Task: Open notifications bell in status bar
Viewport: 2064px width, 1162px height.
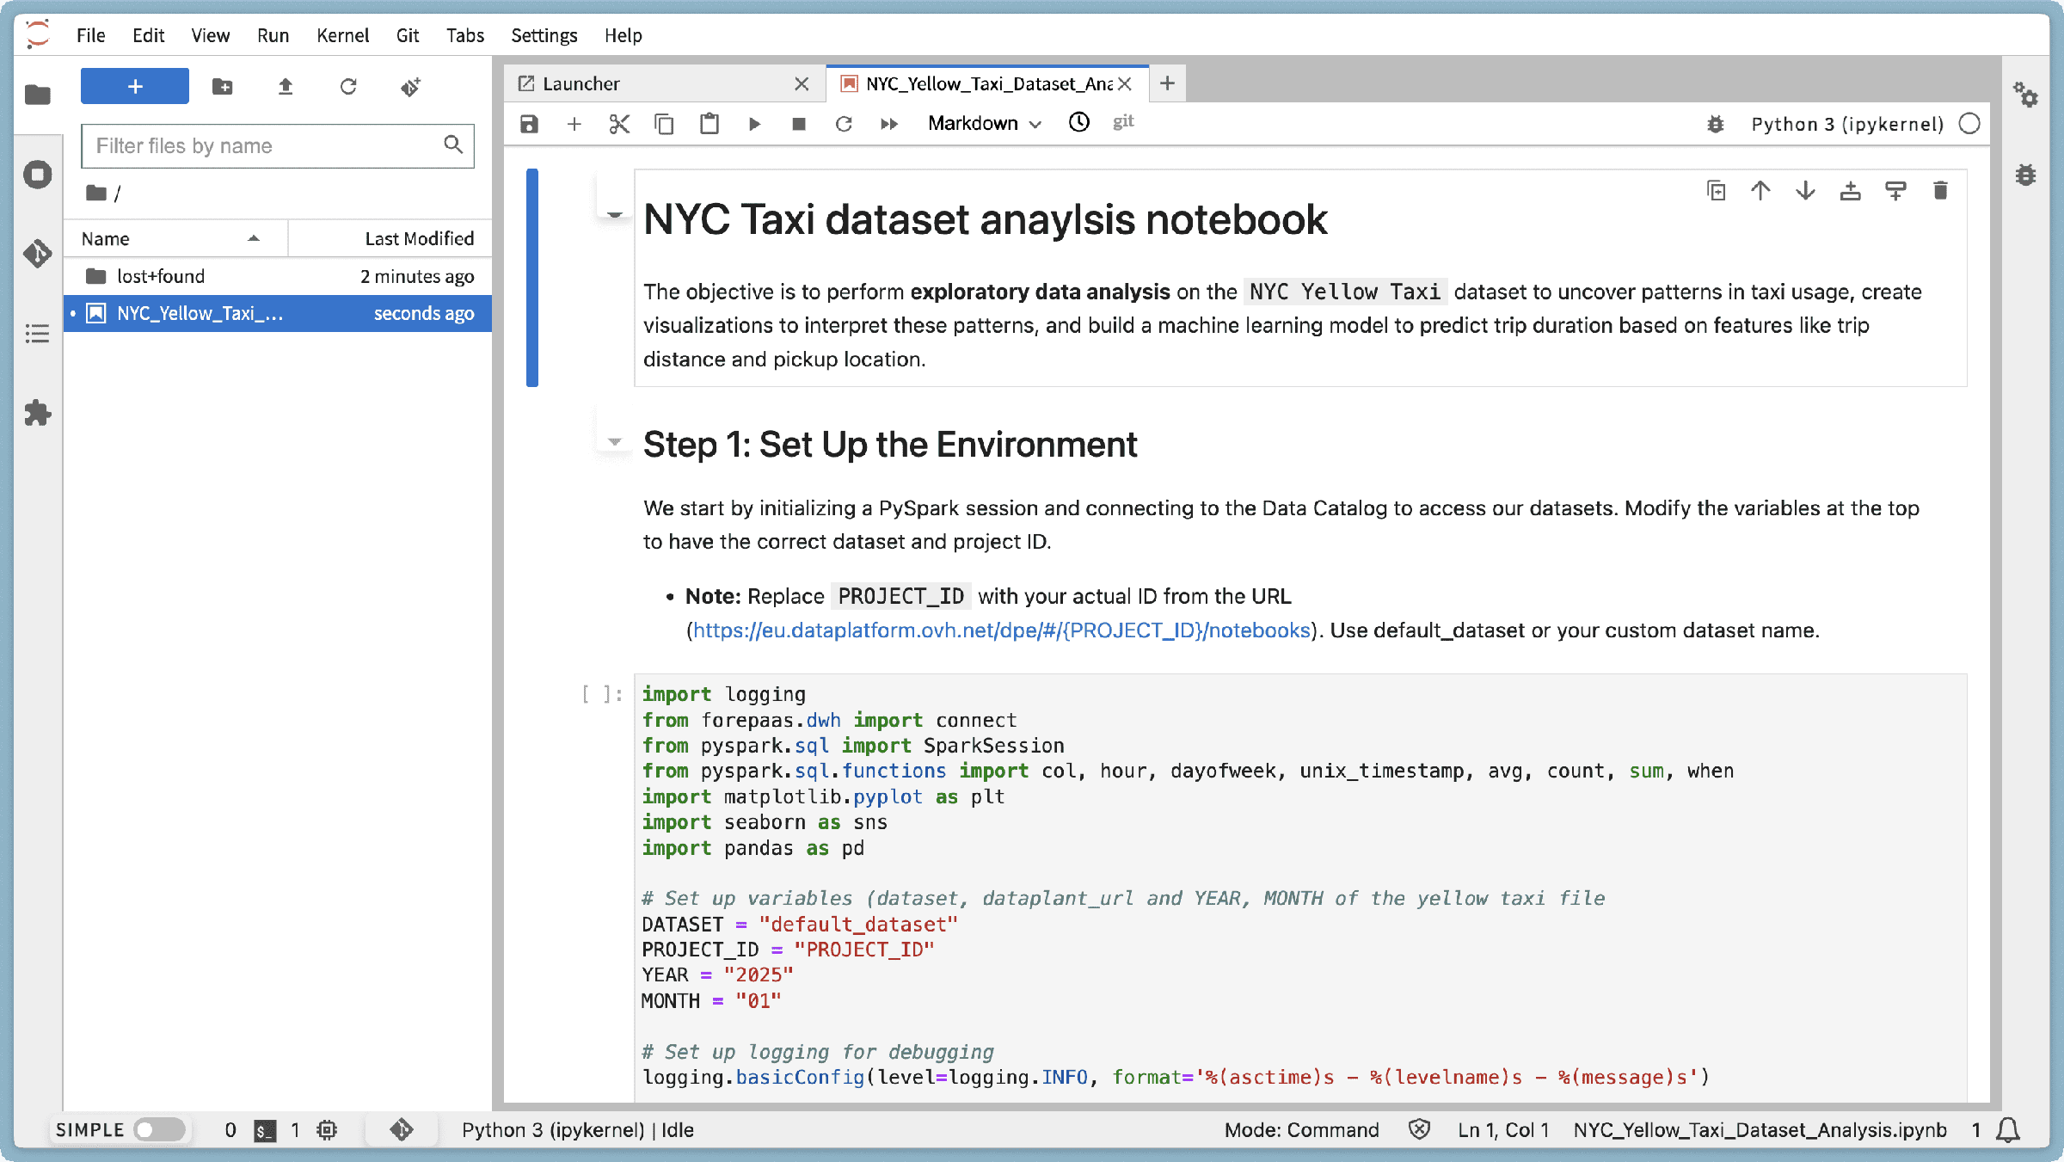Action: coord(2008,1129)
